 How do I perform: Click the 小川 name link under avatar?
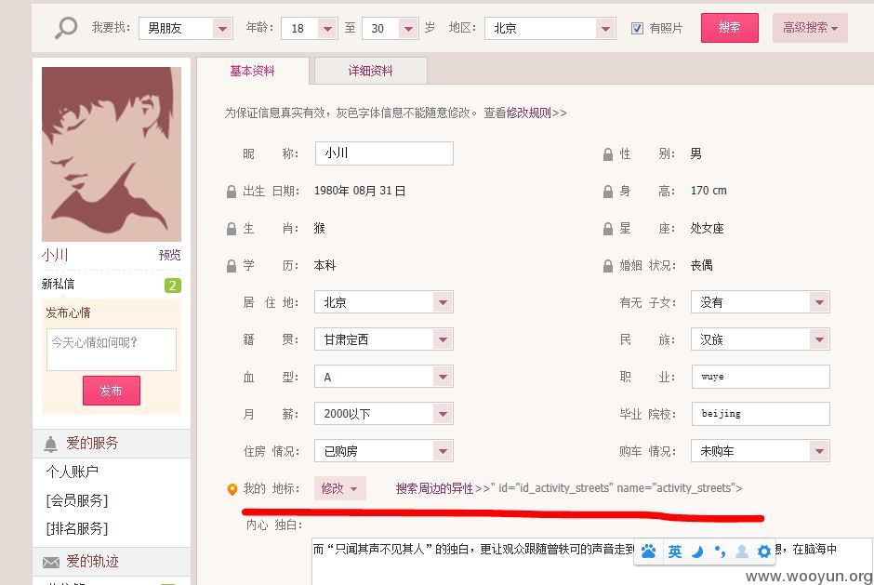point(55,256)
